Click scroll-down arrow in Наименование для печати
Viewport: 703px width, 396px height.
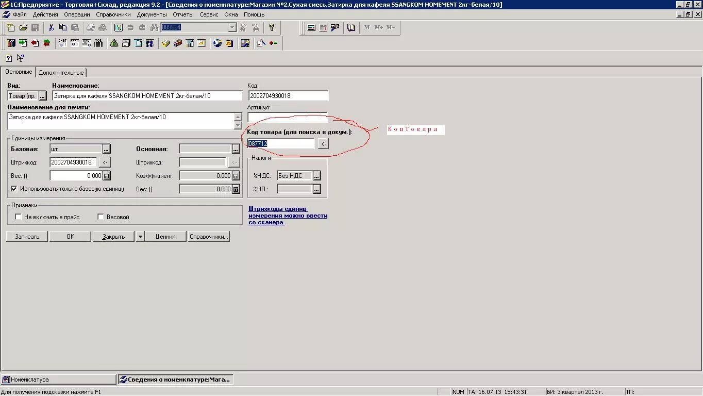point(238,125)
